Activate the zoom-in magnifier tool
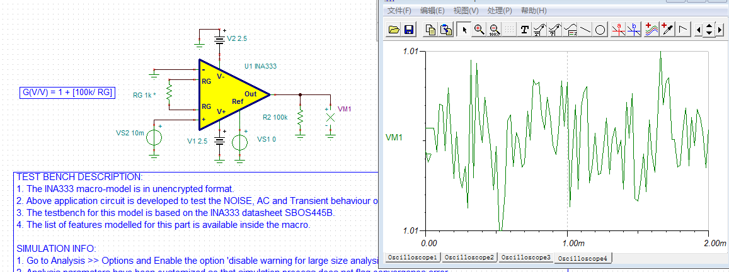Image resolution: width=729 pixels, height=272 pixels. click(x=479, y=30)
